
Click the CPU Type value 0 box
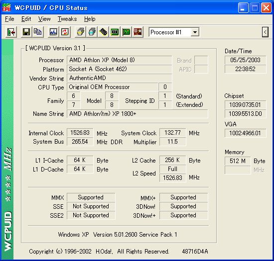click(x=165, y=87)
